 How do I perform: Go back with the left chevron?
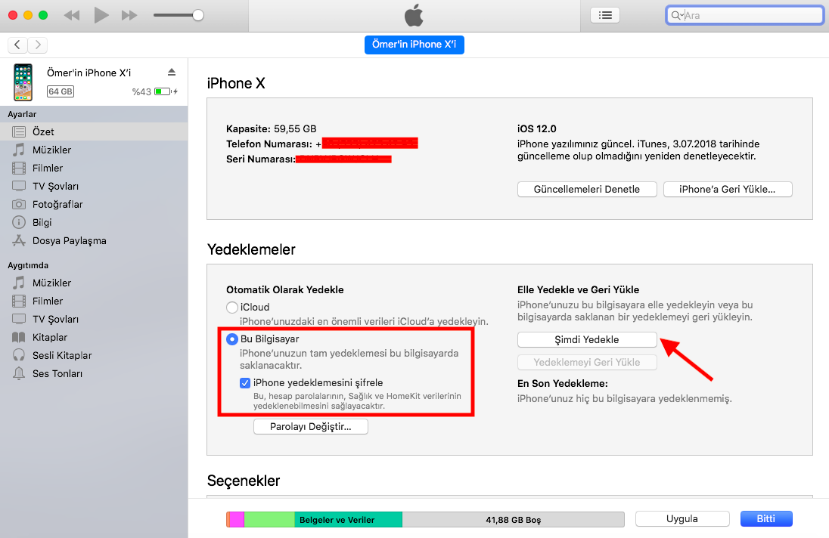(17, 45)
